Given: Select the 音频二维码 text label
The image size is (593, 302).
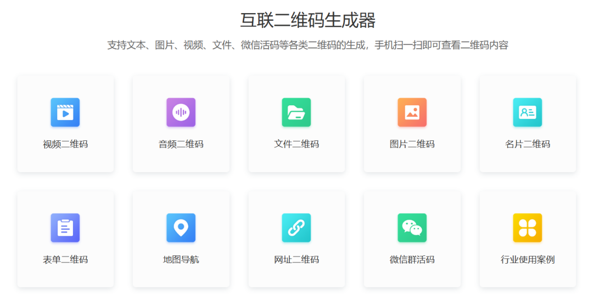Looking at the screenshot, I should [181, 144].
